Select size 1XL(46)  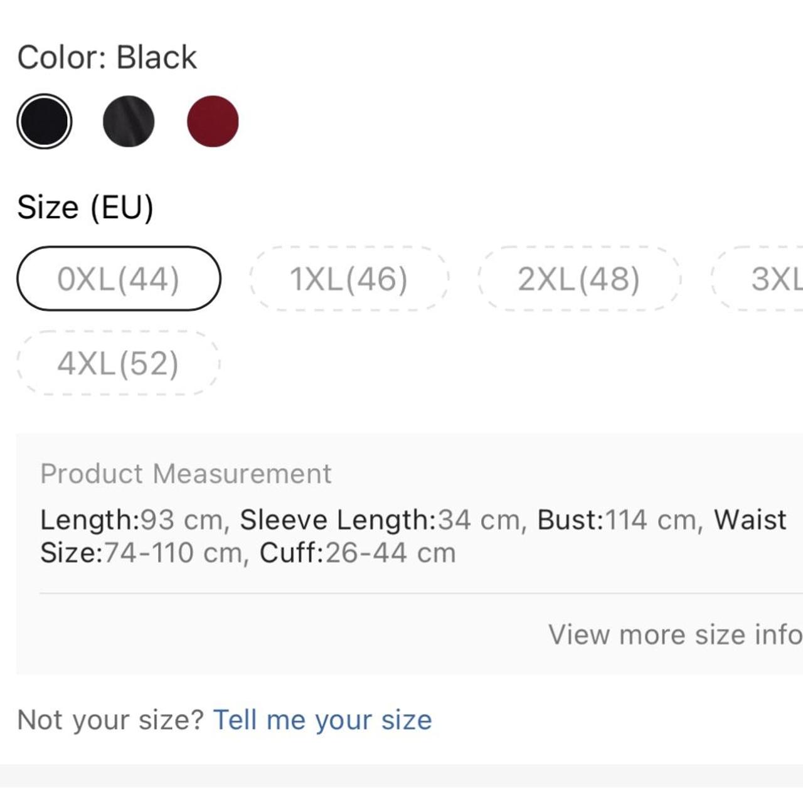pos(349,279)
